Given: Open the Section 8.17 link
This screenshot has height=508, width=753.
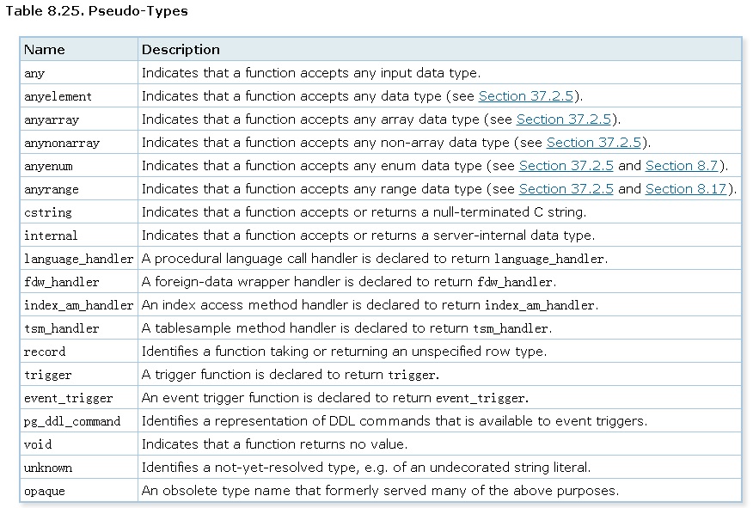Looking at the screenshot, I should point(686,189).
